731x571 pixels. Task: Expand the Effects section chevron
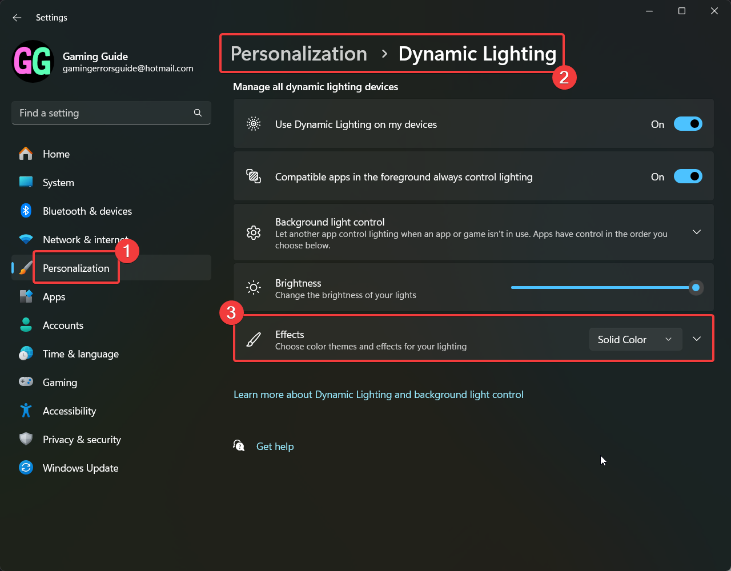coord(696,338)
